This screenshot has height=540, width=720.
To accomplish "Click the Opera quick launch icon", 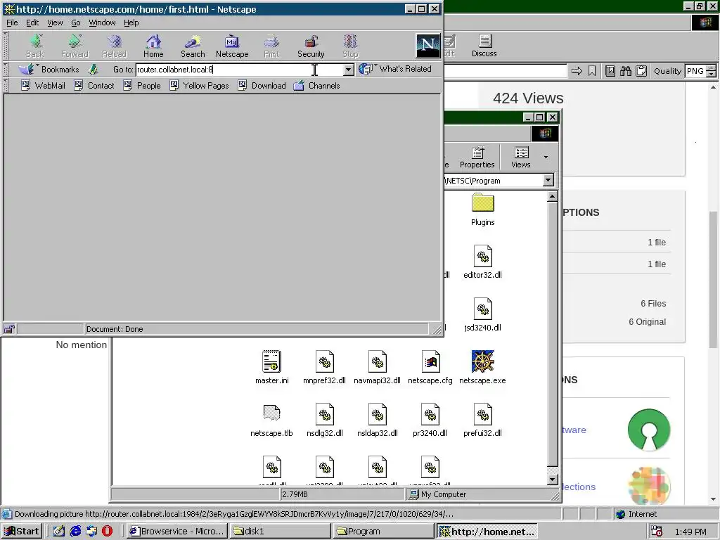I will click(107, 531).
